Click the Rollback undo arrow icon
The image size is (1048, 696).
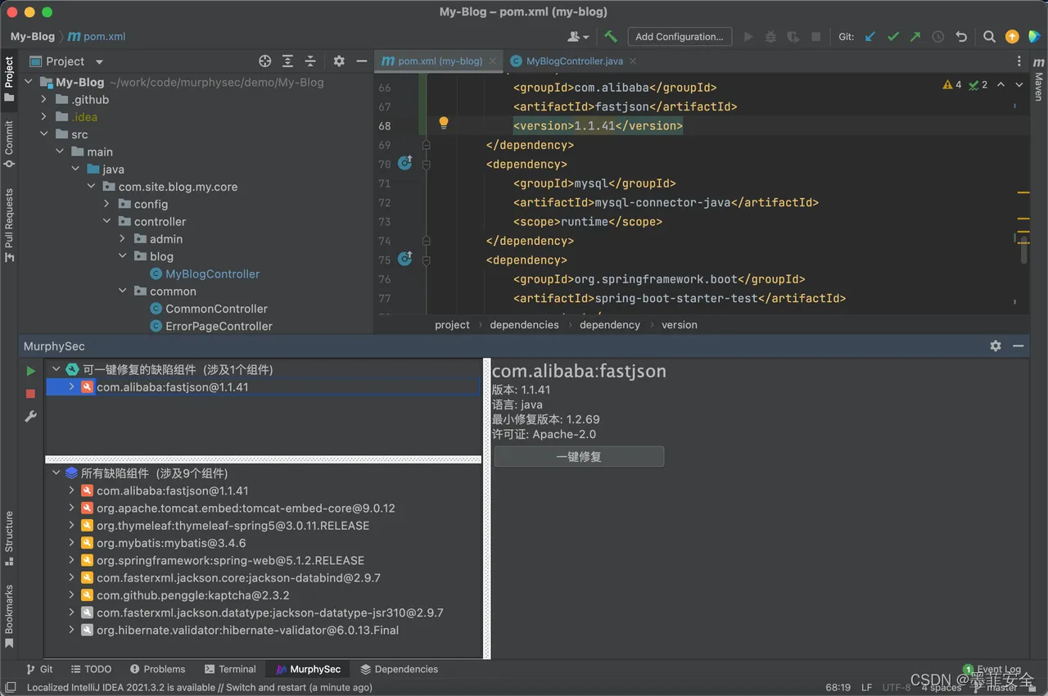(x=961, y=36)
